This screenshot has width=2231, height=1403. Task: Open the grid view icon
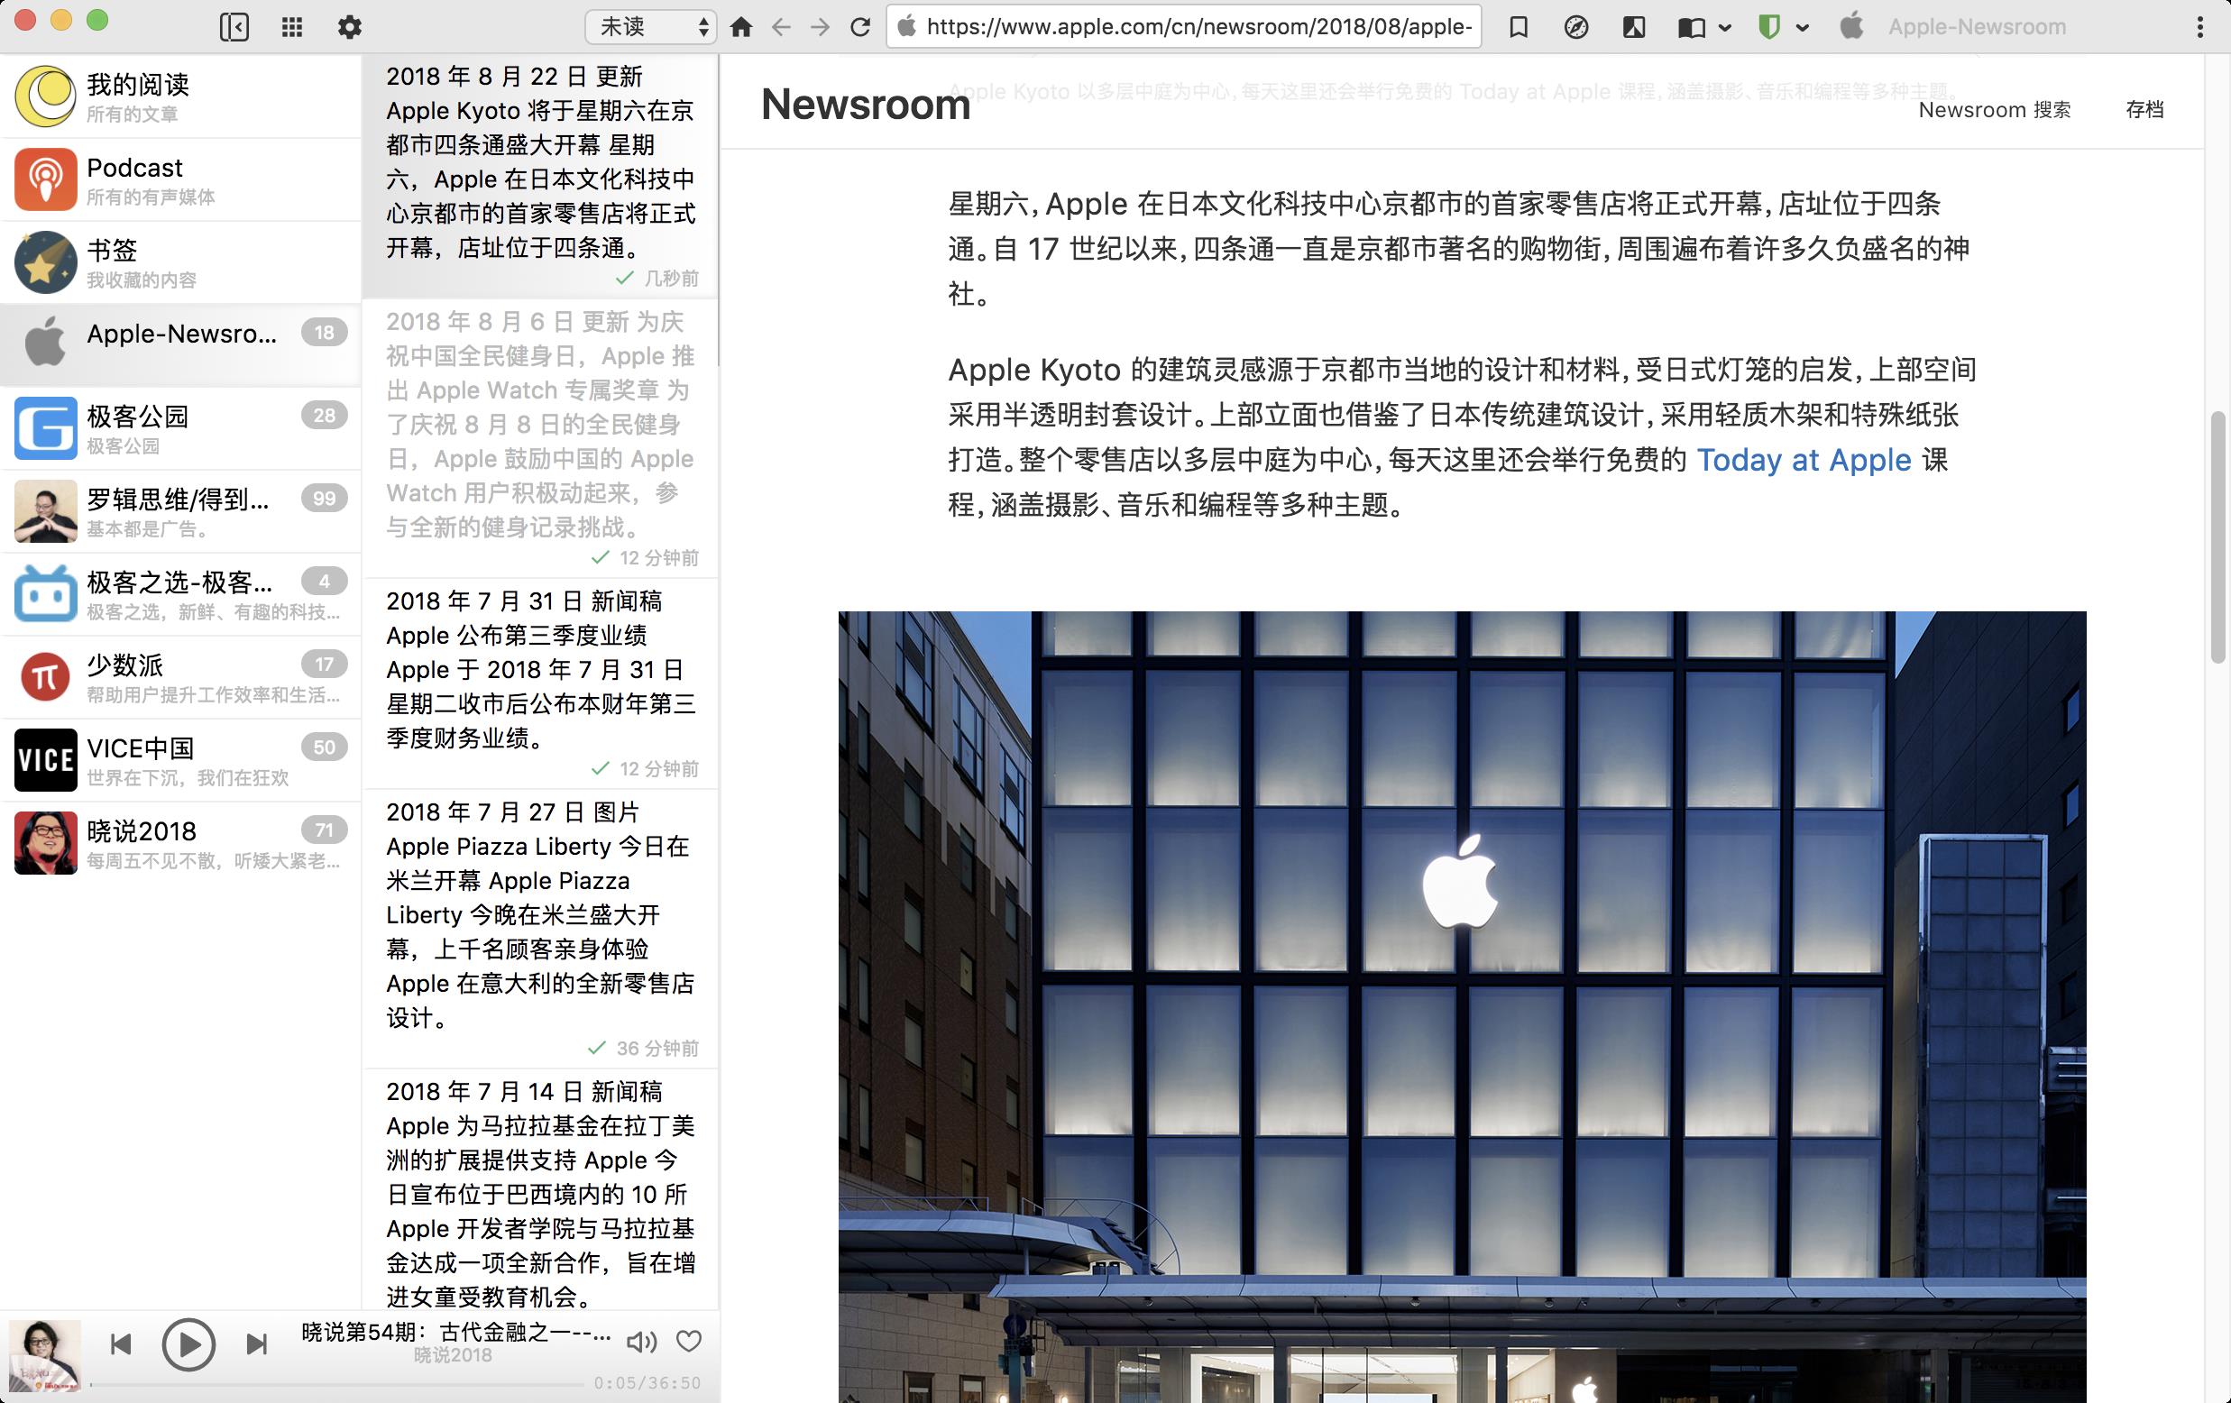[292, 27]
